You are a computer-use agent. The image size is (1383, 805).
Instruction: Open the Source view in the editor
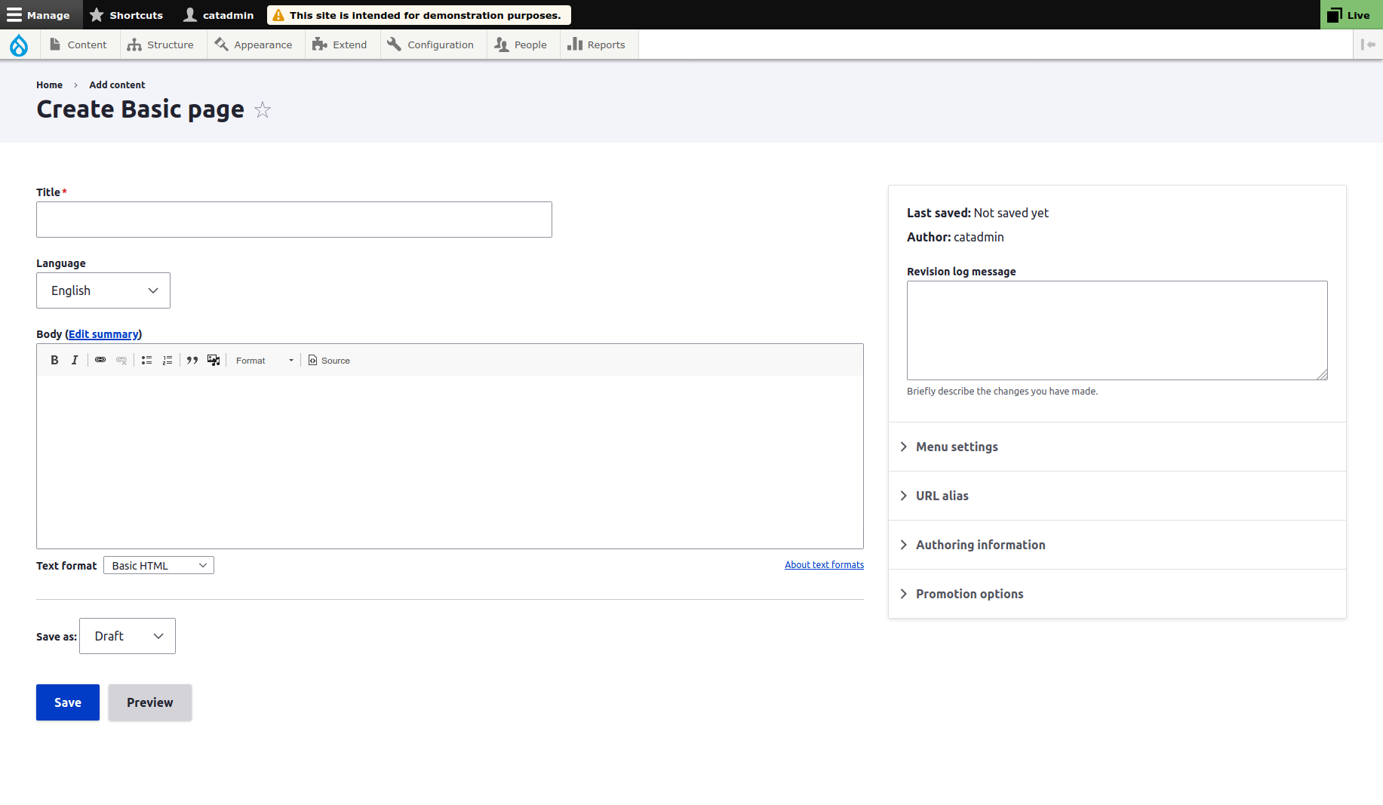[x=329, y=360]
